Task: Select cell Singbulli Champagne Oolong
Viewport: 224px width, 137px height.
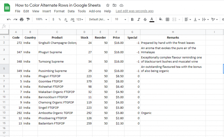Action: coord(57,43)
